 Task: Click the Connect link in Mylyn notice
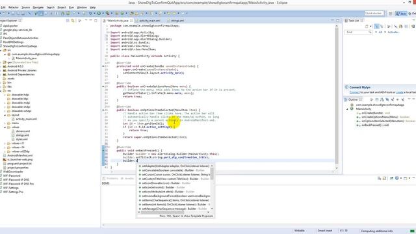click(354, 92)
